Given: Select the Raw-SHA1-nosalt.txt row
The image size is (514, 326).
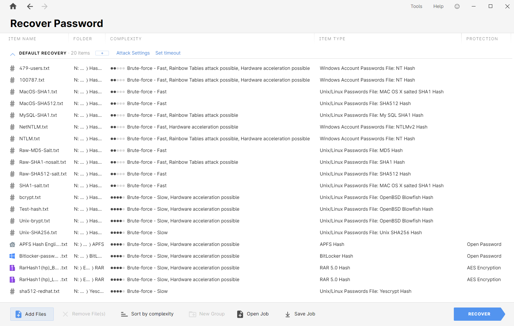Looking at the screenshot, I should (x=257, y=162).
